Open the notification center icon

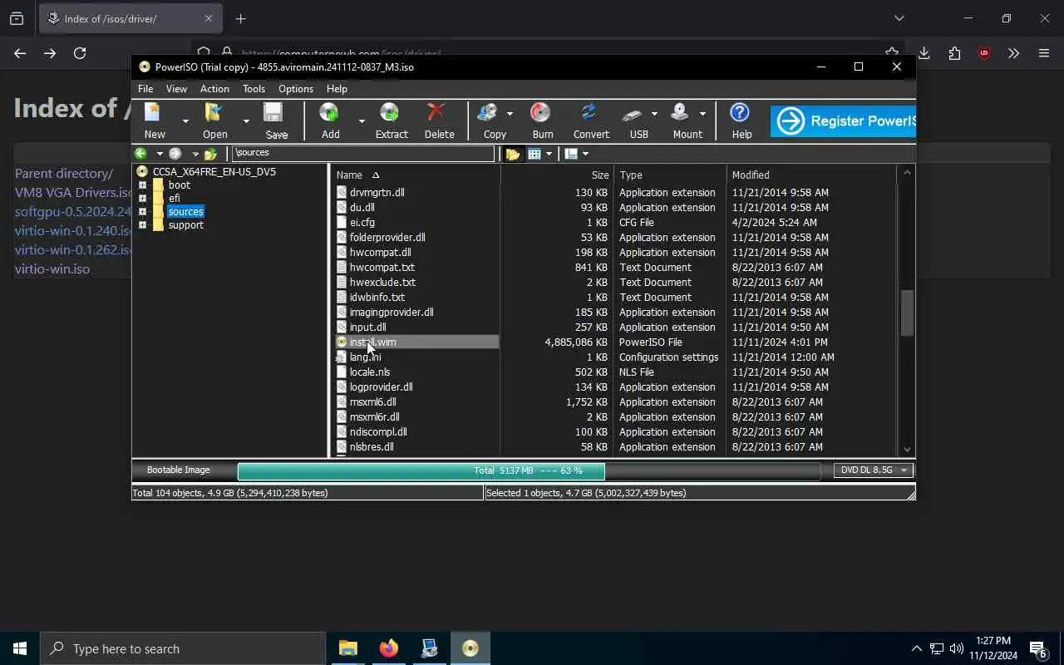[1038, 648]
